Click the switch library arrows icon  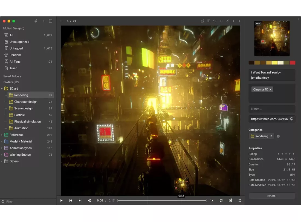pos(36,21)
